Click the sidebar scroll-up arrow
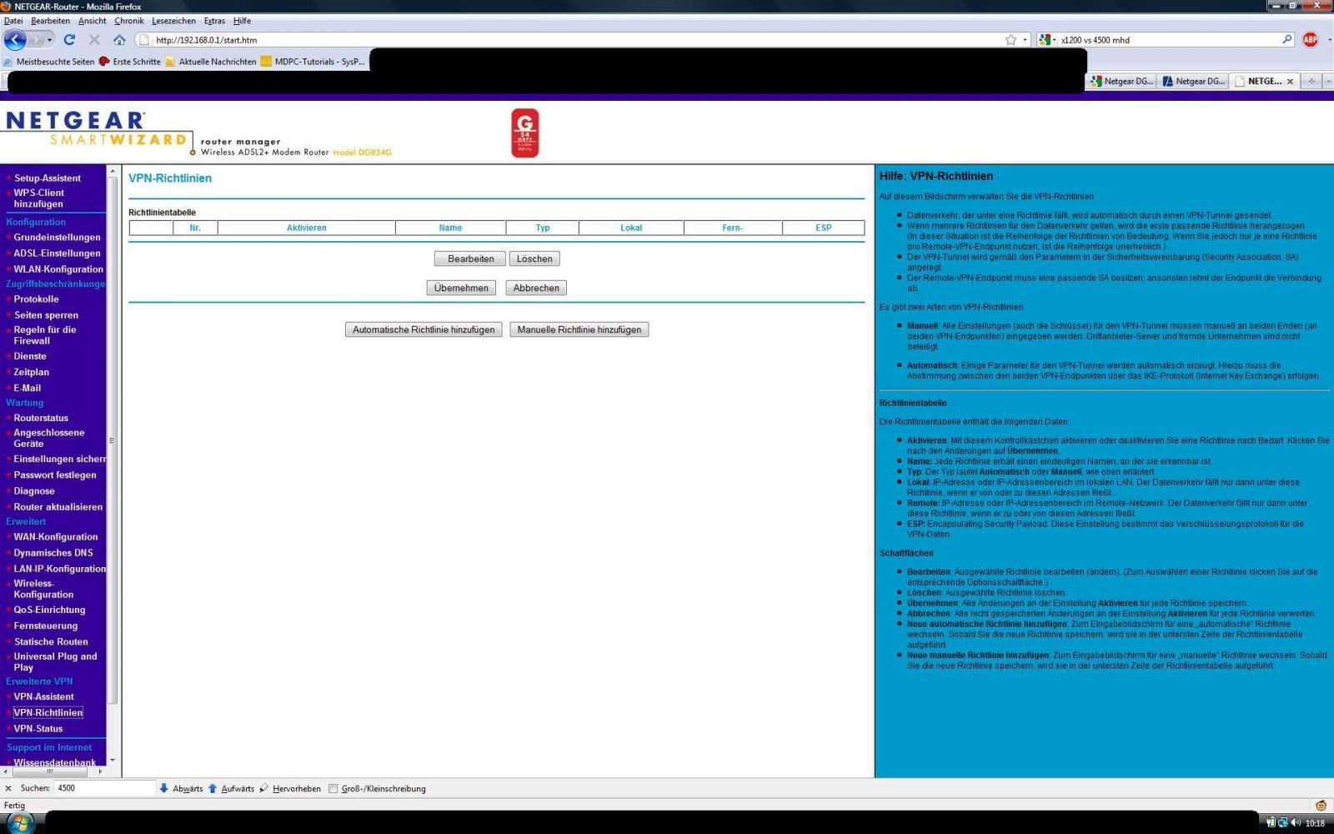 [x=113, y=171]
